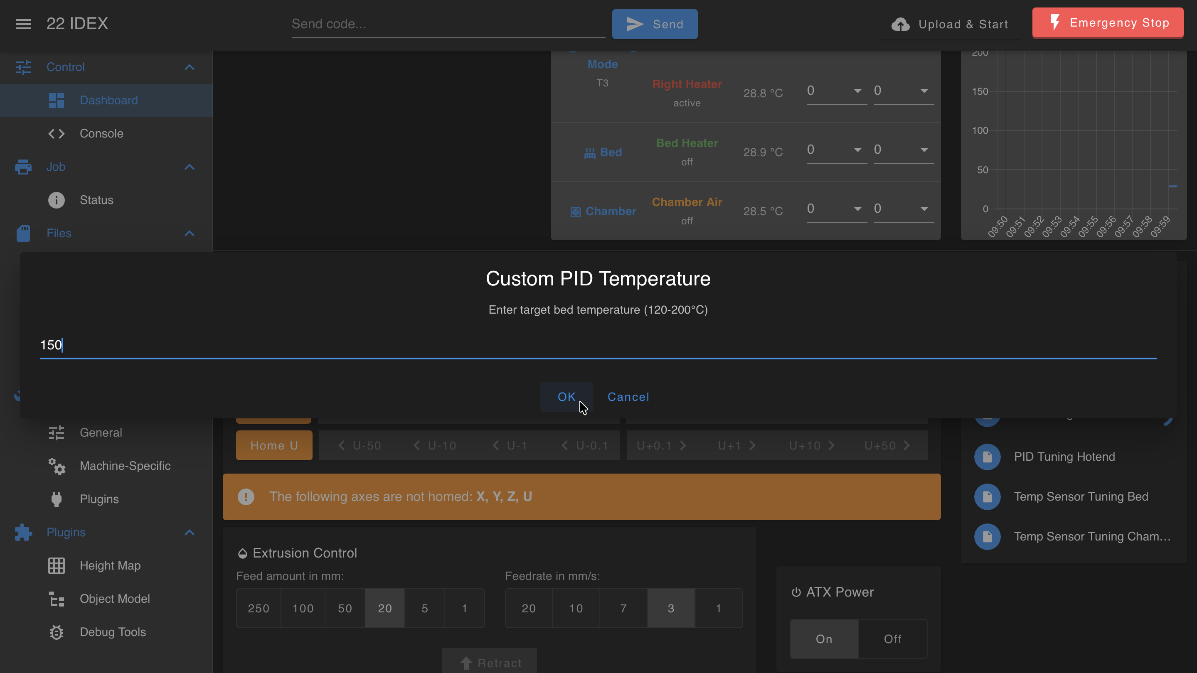This screenshot has width=1197, height=673.
Task: Go to the Status page
Action: [x=106, y=200]
